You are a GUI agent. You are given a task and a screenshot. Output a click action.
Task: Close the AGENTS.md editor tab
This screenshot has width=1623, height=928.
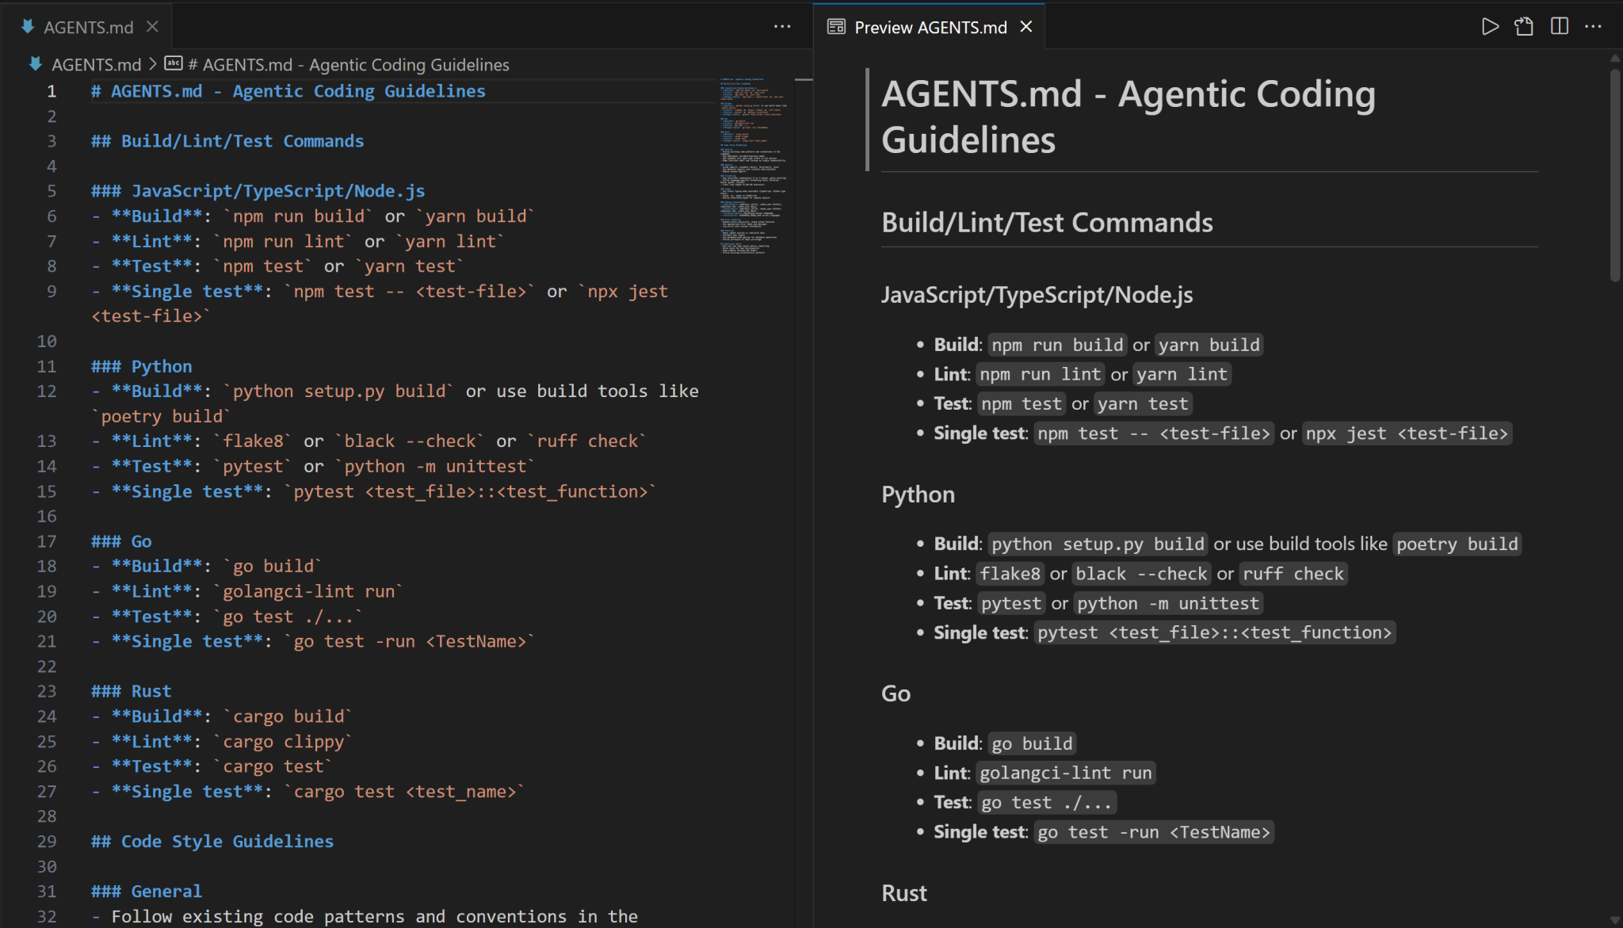tap(152, 26)
